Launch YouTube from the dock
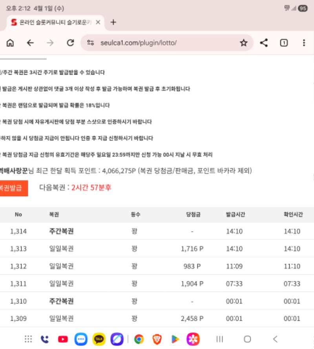 (63, 339)
